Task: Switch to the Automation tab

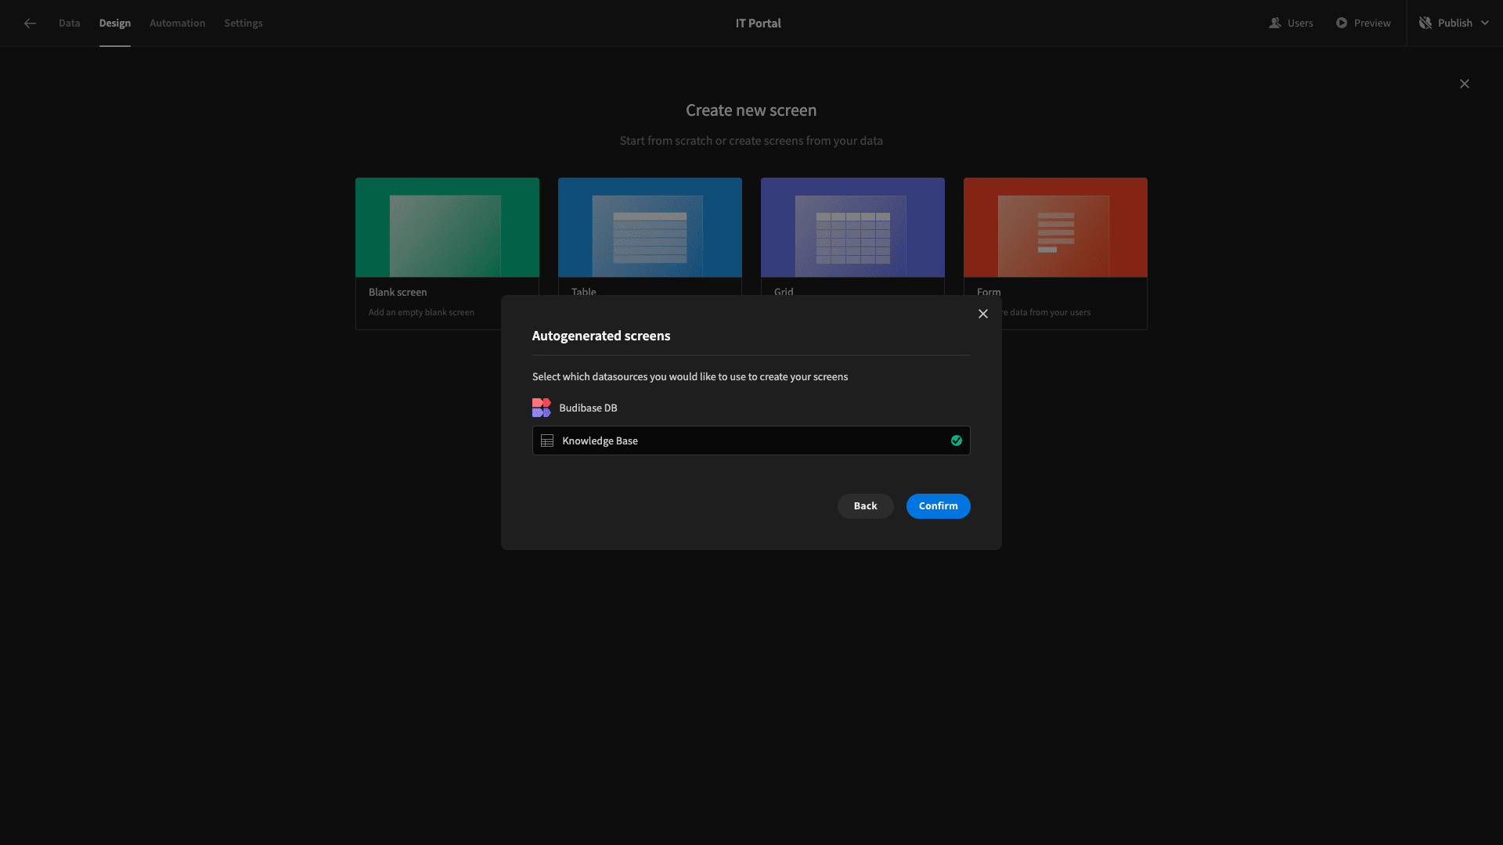Action: pyautogui.click(x=178, y=23)
